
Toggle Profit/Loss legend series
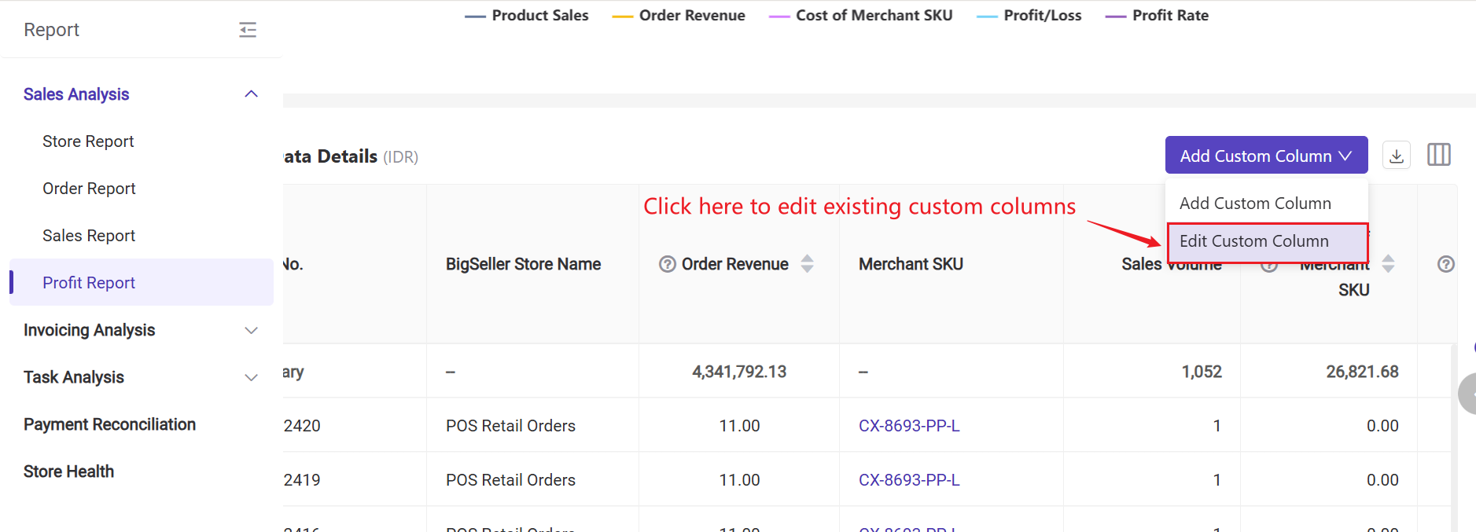1029,16
